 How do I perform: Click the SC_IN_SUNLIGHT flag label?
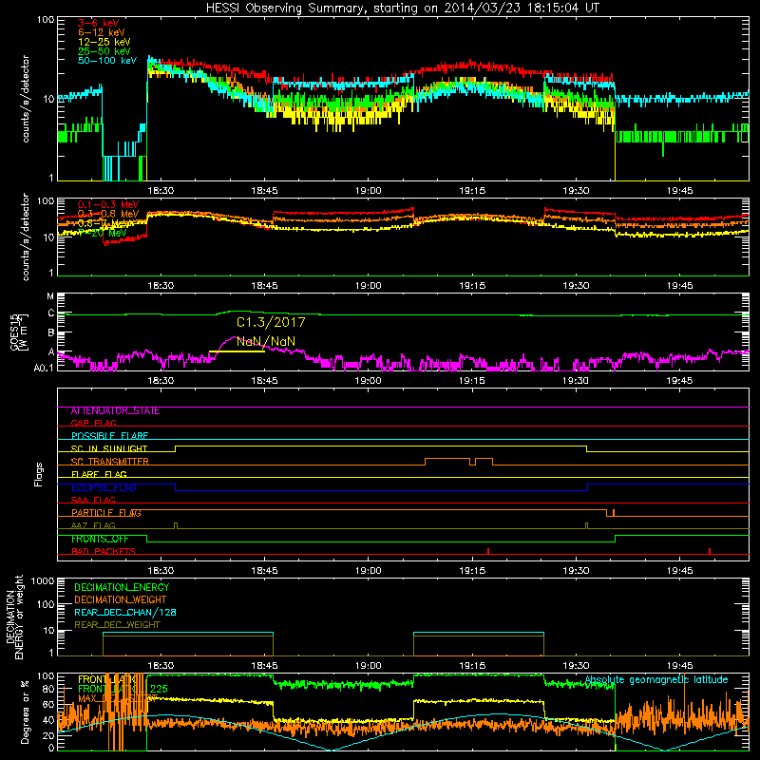[x=109, y=448]
